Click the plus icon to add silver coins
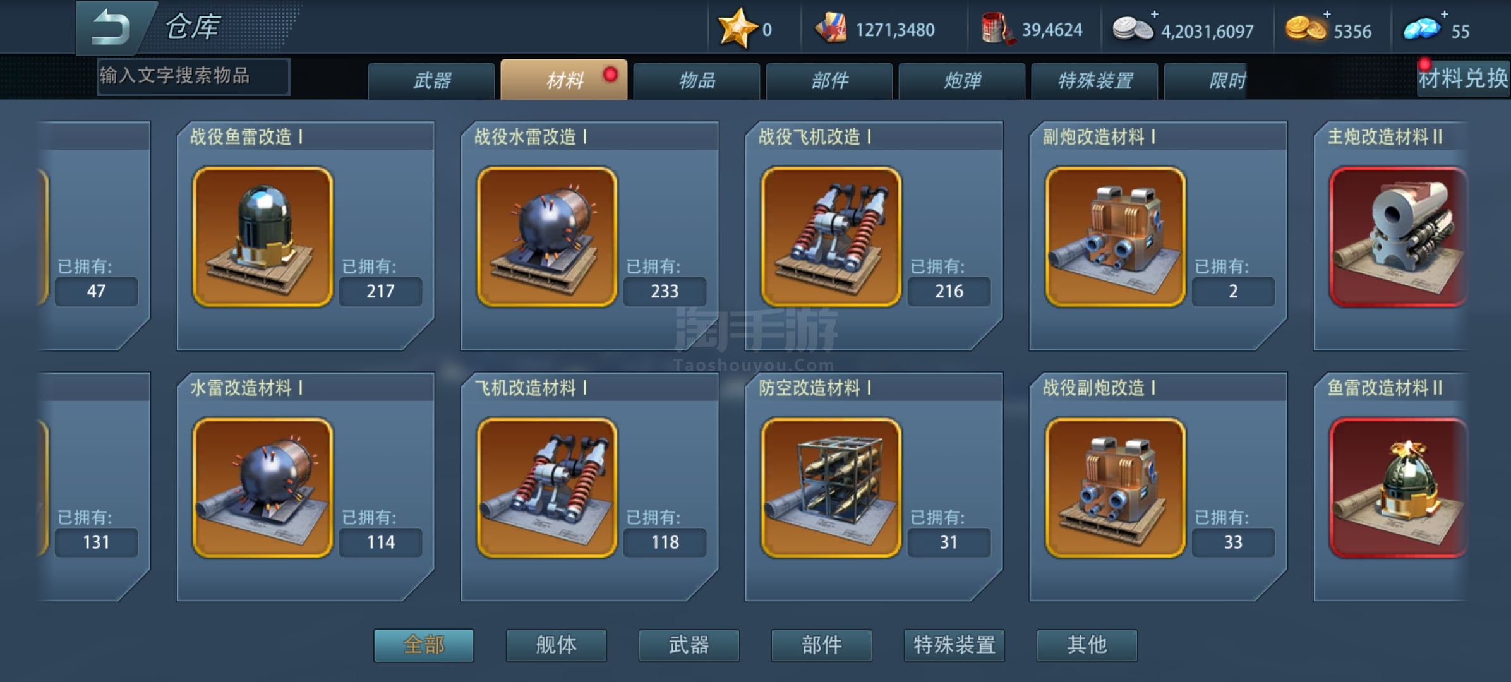The image size is (1511, 682). (x=1155, y=14)
